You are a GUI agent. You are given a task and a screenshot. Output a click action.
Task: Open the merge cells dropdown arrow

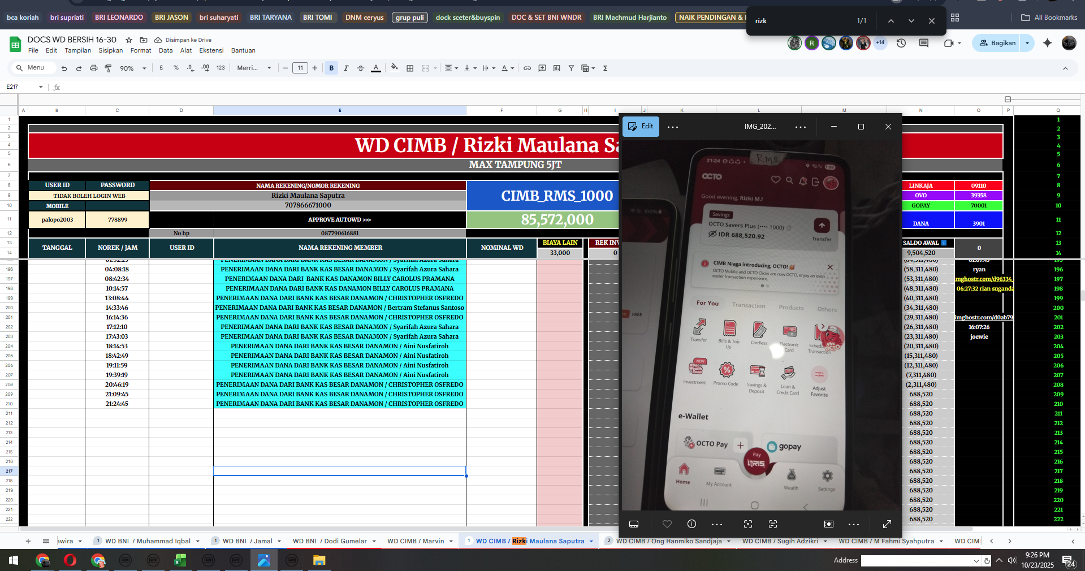click(x=436, y=68)
